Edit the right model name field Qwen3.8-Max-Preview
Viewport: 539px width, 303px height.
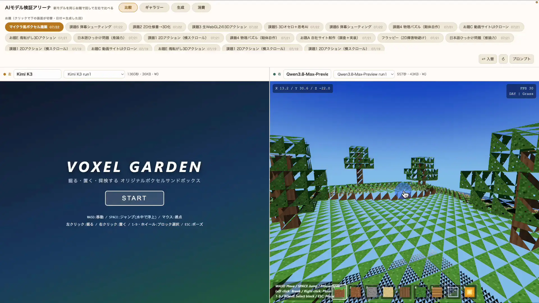[x=307, y=74]
